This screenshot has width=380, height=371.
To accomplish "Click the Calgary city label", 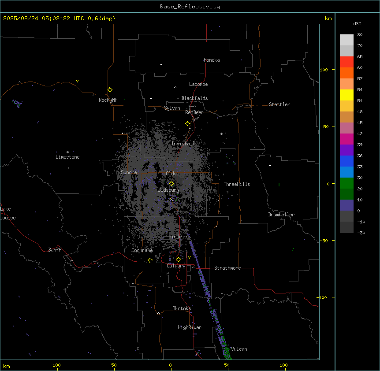I will click(176, 266).
